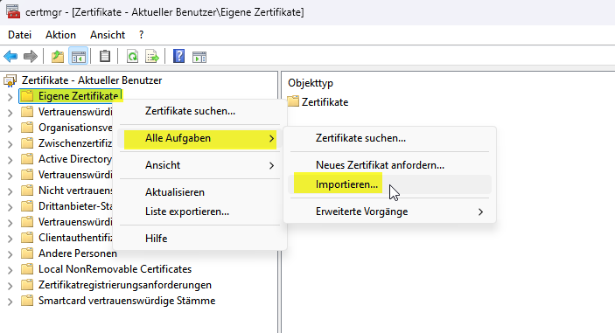Toggle the Show/Hide Console Tree icon

[x=78, y=57]
